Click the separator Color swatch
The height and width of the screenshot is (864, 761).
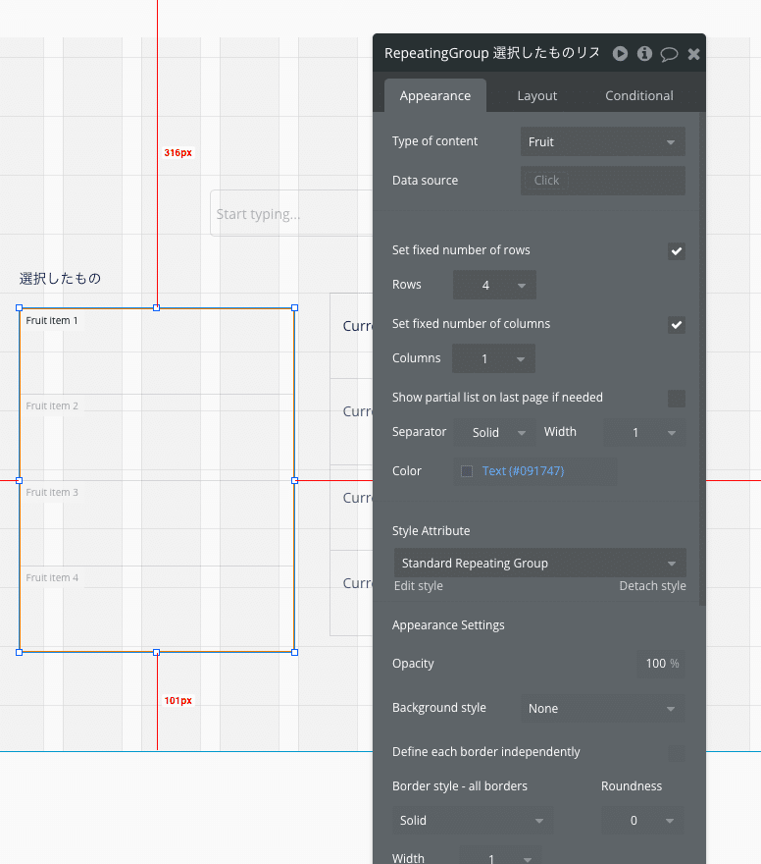tap(467, 471)
